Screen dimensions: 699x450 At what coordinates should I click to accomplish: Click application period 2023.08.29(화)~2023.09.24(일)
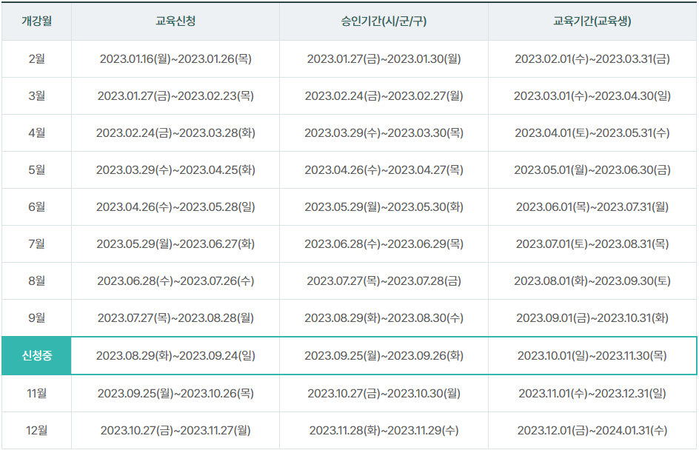coord(175,355)
